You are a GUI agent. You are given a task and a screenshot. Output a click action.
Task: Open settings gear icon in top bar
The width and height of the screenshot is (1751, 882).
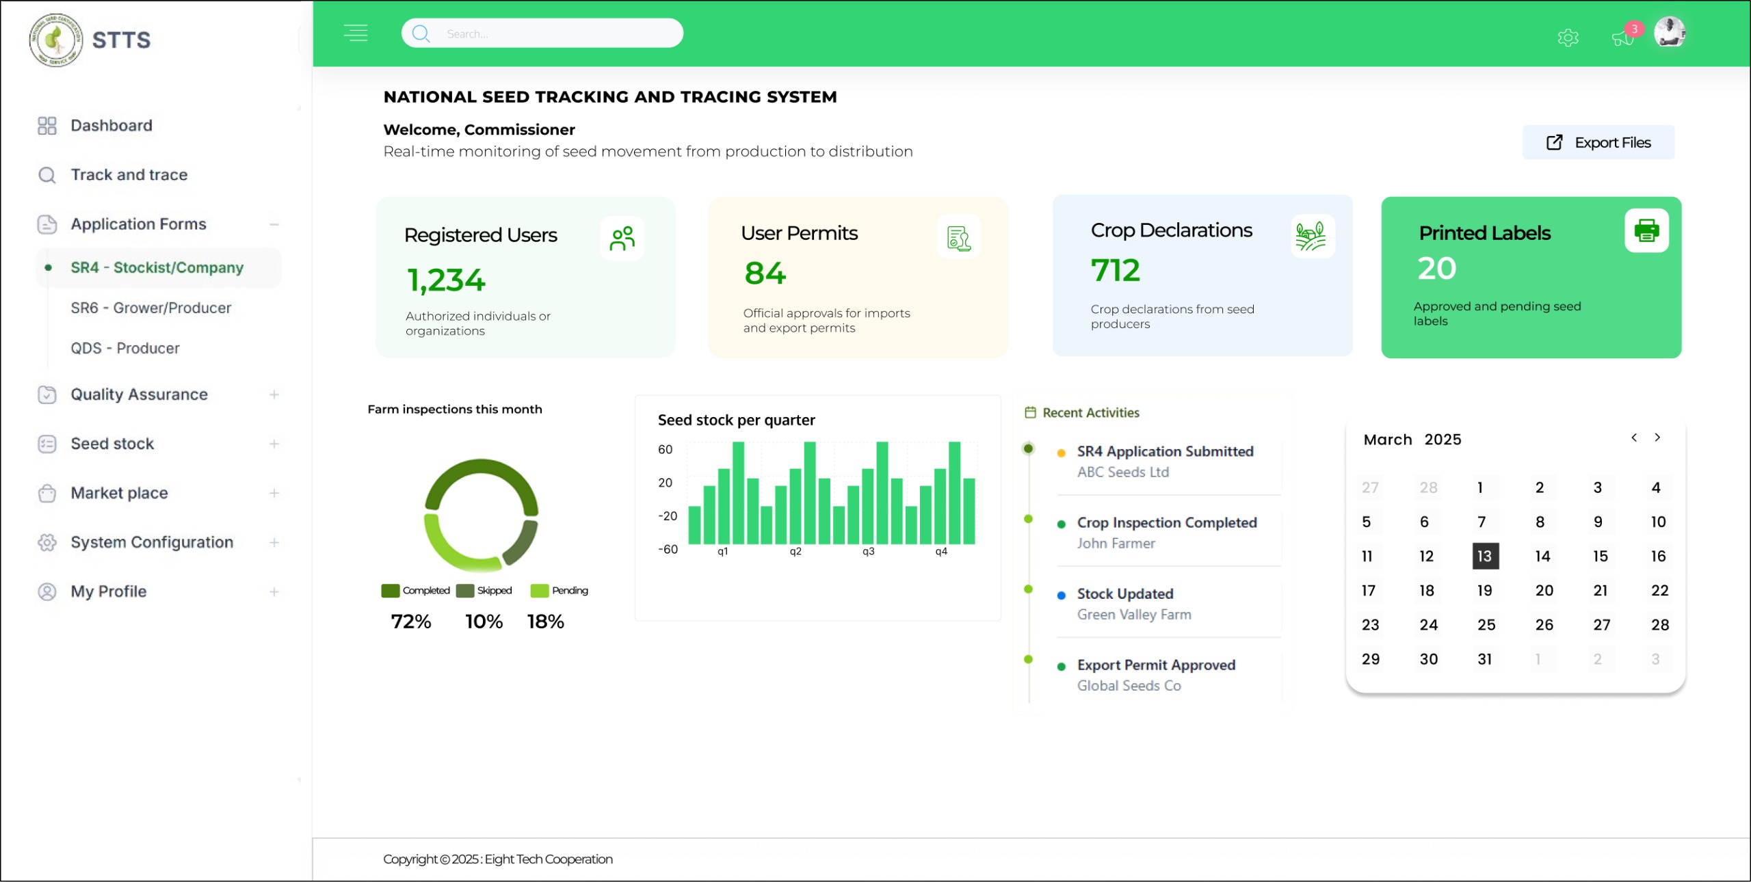(x=1568, y=37)
